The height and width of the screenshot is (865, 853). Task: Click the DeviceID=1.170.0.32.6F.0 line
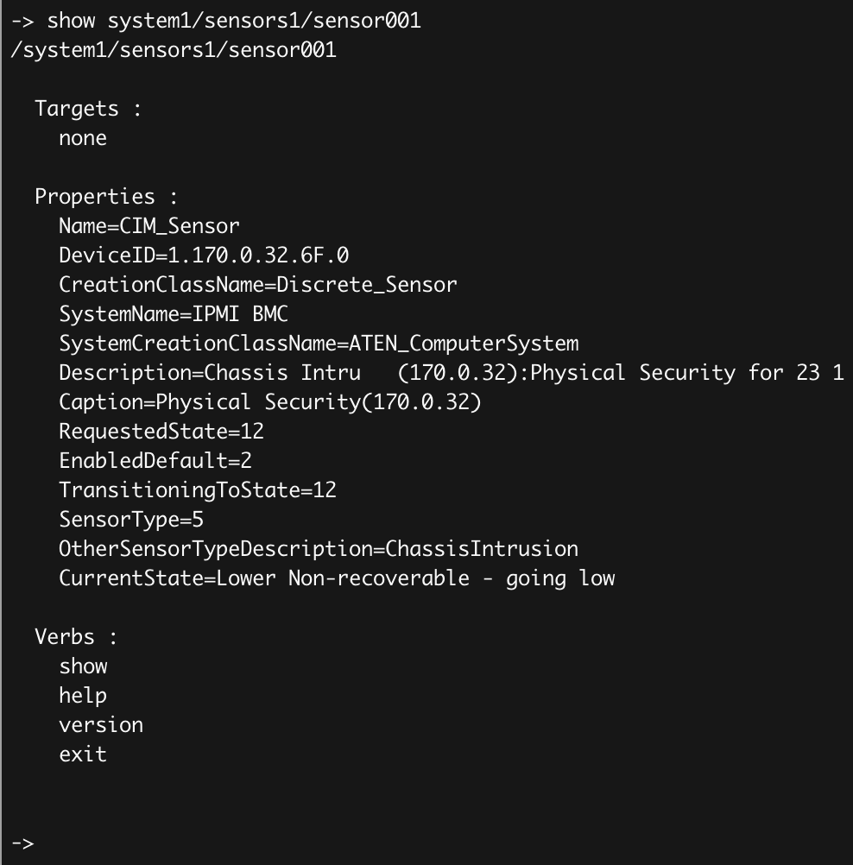coord(204,256)
